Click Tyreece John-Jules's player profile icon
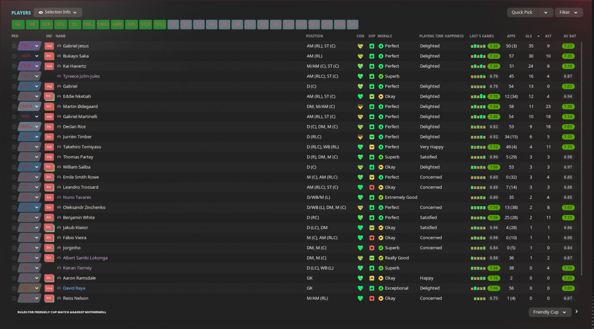 (x=59, y=76)
